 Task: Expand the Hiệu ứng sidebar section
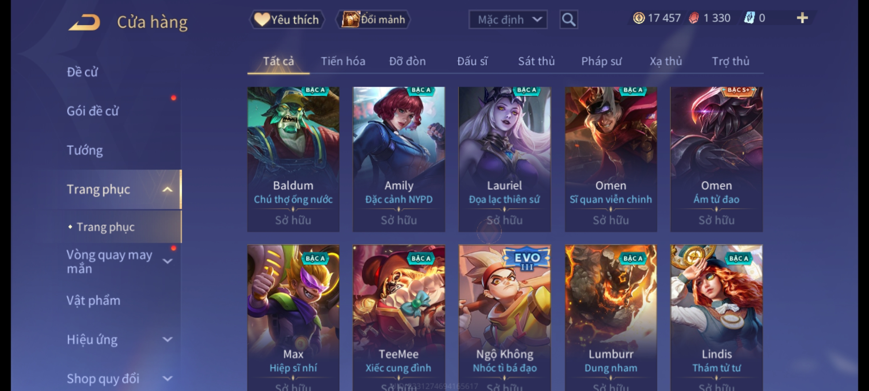[x=167, y=340]
